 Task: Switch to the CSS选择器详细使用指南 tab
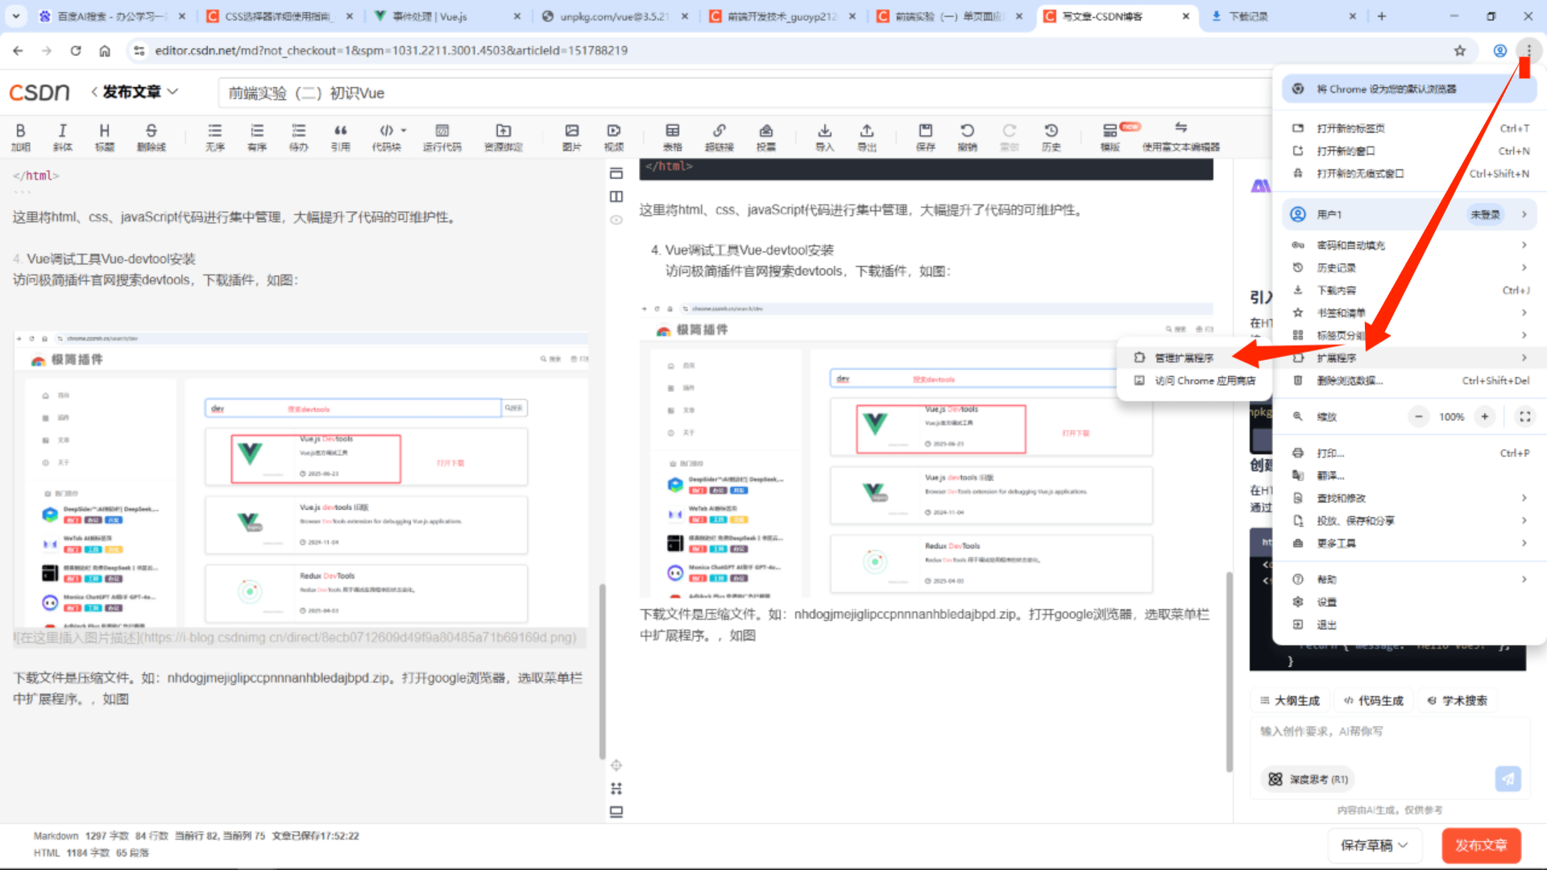point(279,16)
